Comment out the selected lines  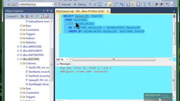(145, 4)
